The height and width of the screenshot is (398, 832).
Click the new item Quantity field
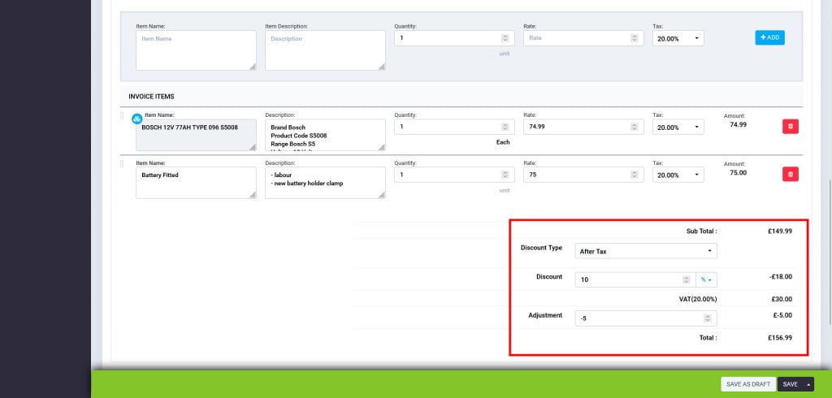454,38
